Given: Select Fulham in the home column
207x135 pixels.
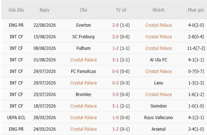Looking at the screenshot, I should (83, 48).
